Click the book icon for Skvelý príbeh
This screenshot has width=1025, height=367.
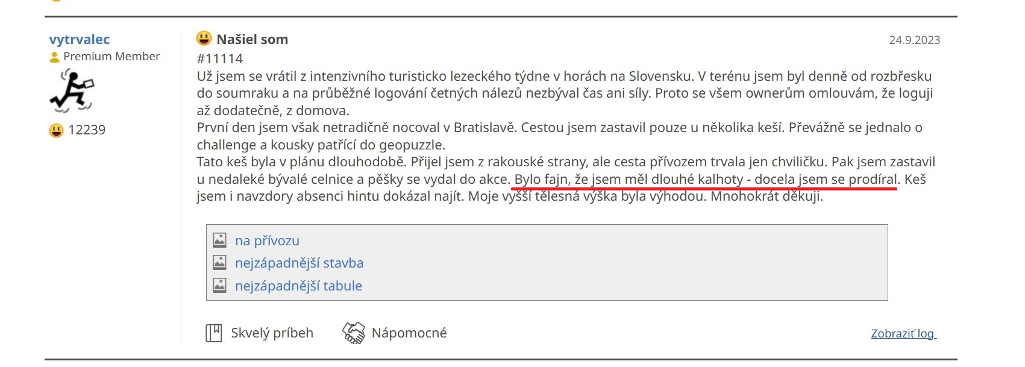pyautogui.click(x=214, y=333)
